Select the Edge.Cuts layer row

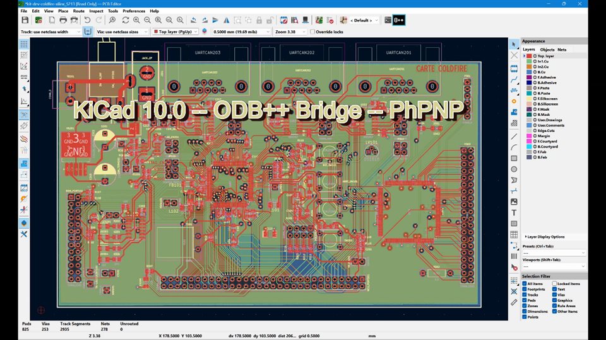point(554,130)
